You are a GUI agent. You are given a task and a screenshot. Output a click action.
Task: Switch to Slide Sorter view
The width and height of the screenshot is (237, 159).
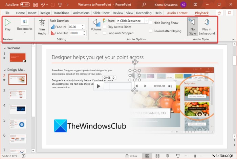point(157,156)
